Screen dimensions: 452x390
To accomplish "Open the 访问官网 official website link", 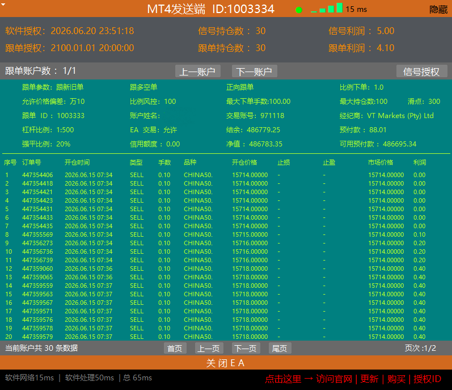I will (334, 379).
